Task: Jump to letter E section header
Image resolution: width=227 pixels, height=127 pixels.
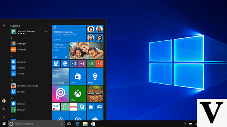Action: coord(12,98)
